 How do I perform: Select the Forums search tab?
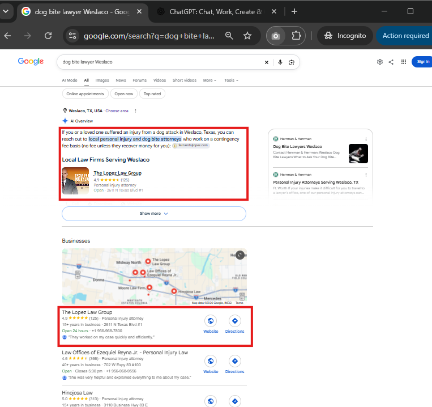(140, 80)
